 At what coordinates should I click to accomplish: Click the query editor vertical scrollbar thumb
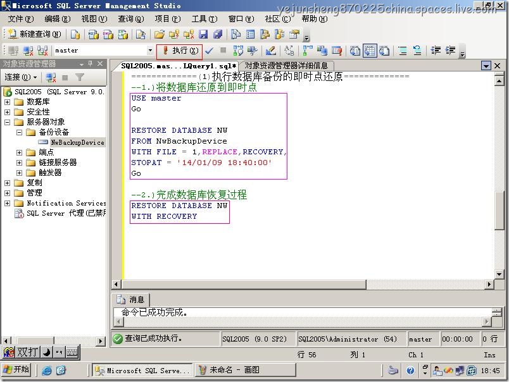pos(499,211)
